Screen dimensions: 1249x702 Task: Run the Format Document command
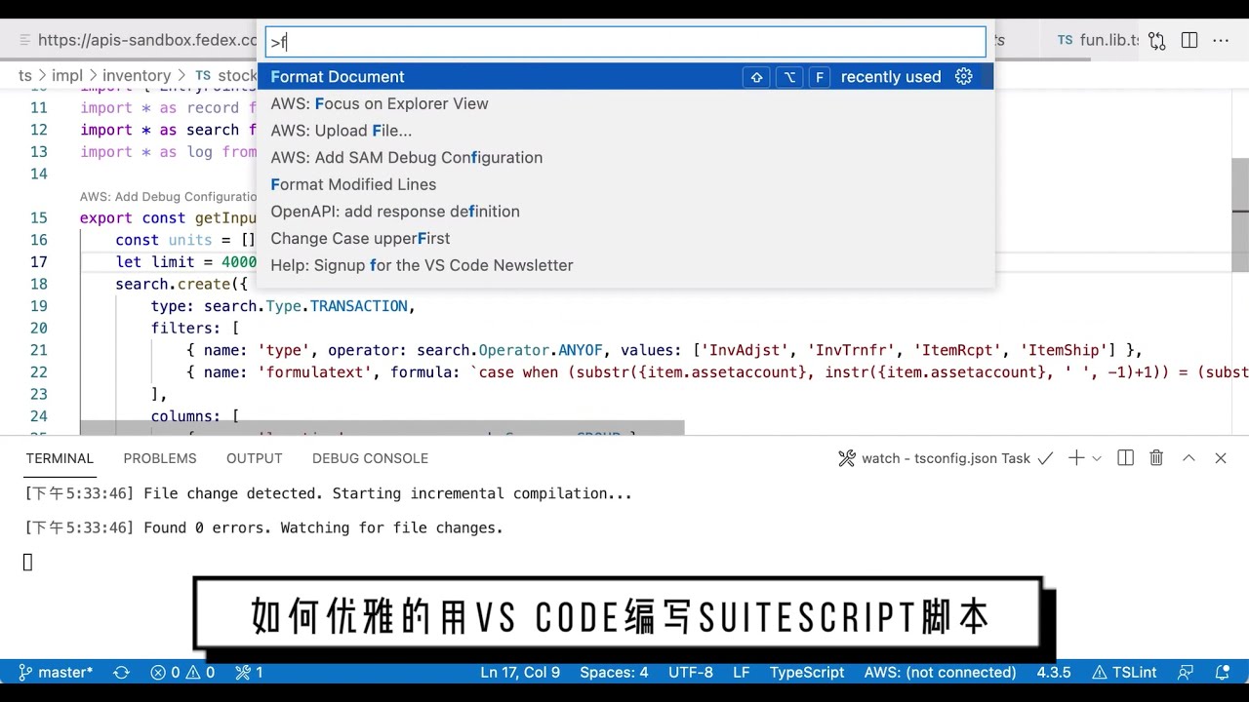[624, 76]
